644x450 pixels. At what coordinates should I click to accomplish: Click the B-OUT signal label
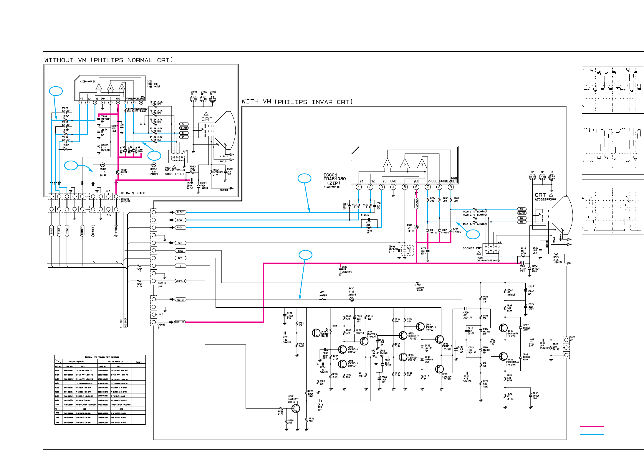click(x=180, y=212)
